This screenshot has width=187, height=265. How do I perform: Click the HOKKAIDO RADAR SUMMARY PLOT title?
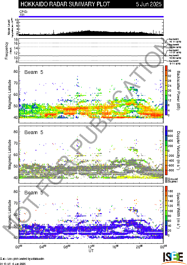click(x=65, y=4)
